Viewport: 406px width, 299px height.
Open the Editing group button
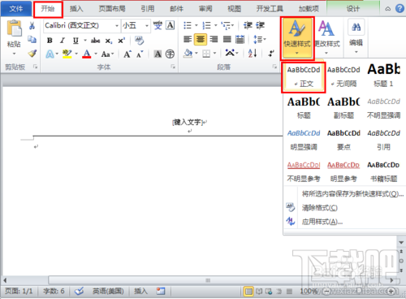pyautogui.click(x=356, y=37)
